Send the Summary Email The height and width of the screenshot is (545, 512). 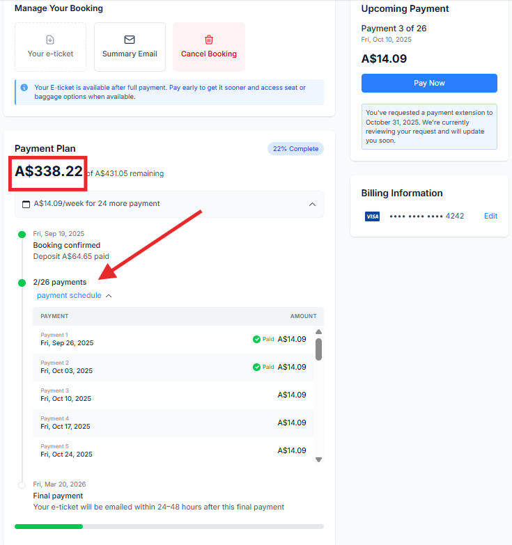pyautogui.click(x=130, y=47)
